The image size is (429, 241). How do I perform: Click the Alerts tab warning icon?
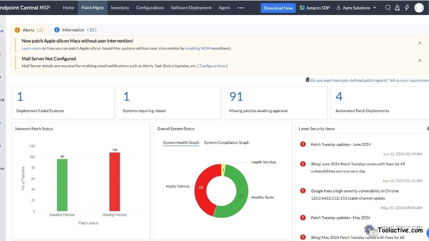pos(18,30)
